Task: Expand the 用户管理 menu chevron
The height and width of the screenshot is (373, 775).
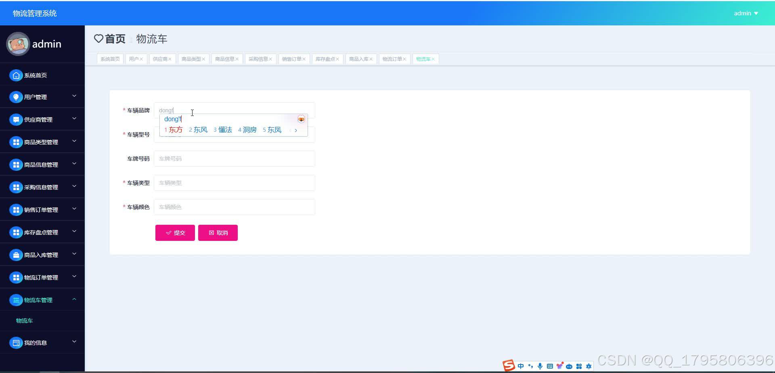Action: 74,96
